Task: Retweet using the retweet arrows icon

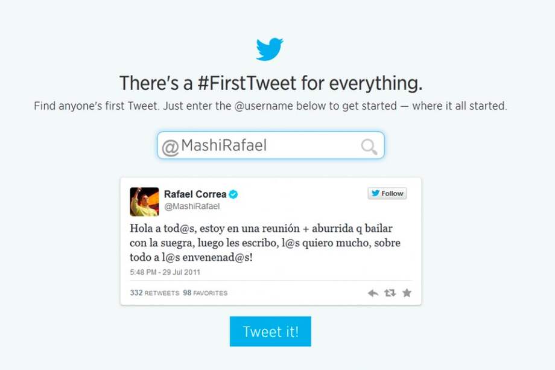Action: 390,293
